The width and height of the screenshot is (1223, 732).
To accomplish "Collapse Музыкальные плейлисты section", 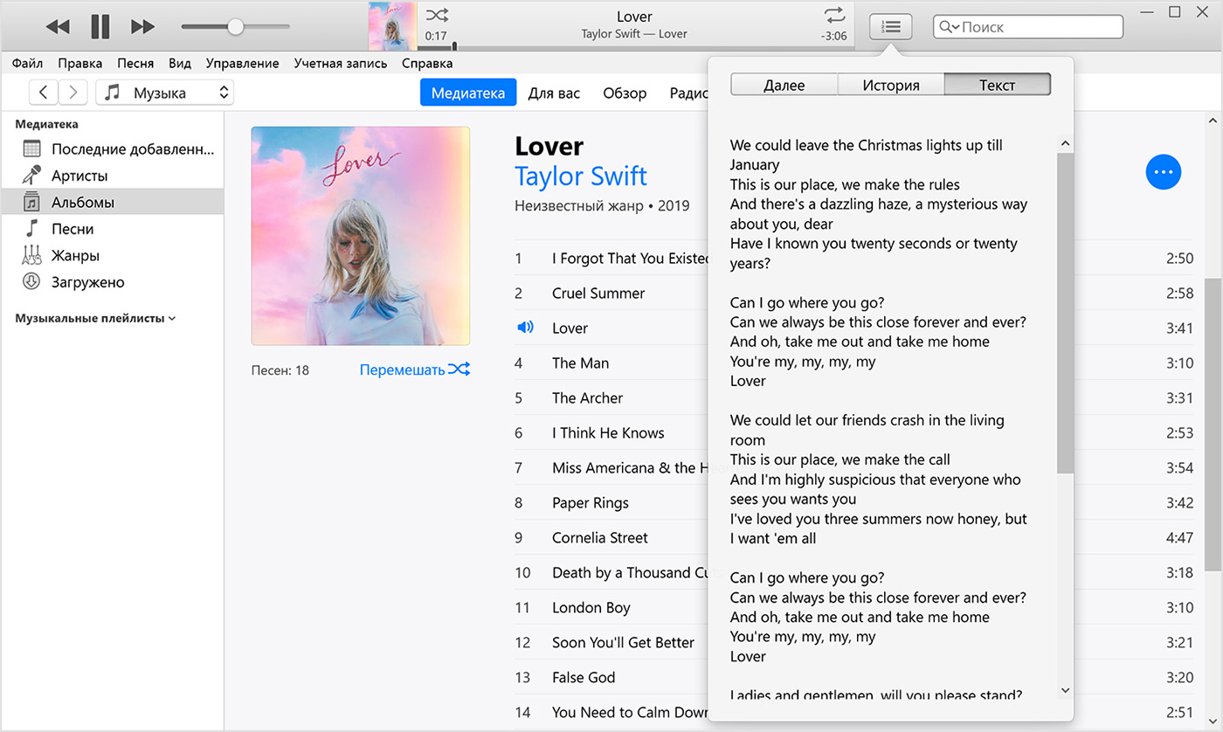I will [x=95, y=318].
